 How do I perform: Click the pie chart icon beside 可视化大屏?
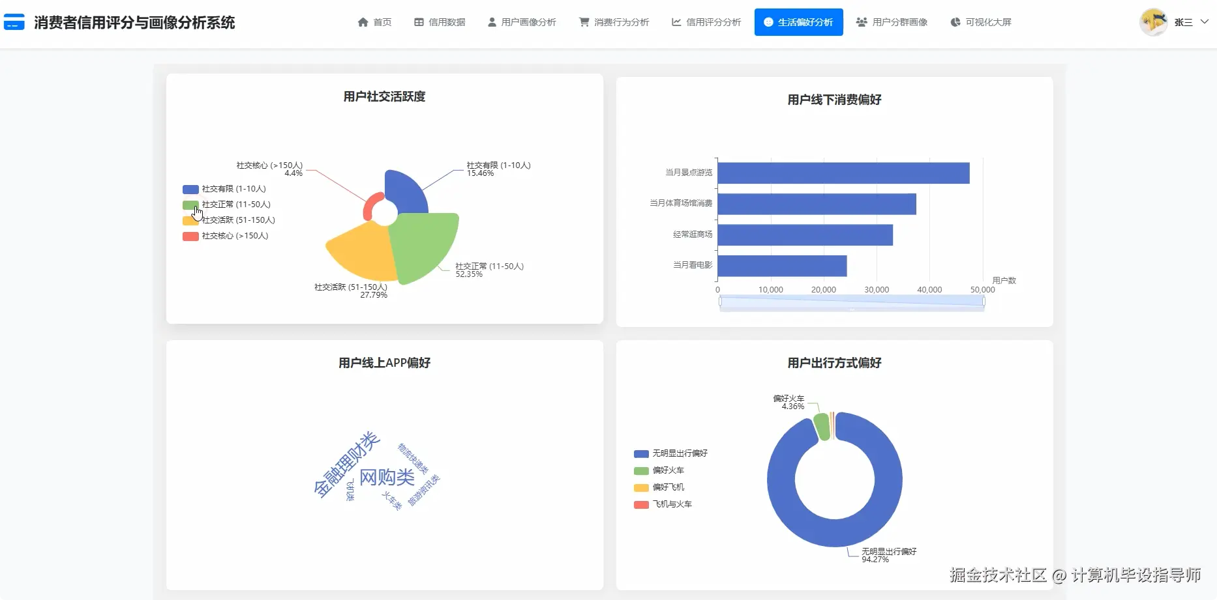pyautogui.click(x=955, y=22)
